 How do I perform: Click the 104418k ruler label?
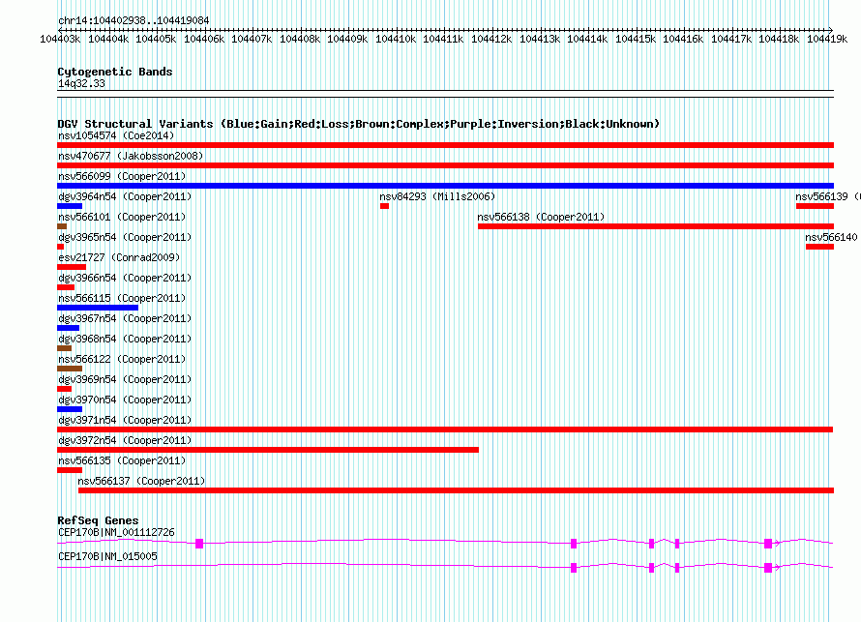click(779, 39)
